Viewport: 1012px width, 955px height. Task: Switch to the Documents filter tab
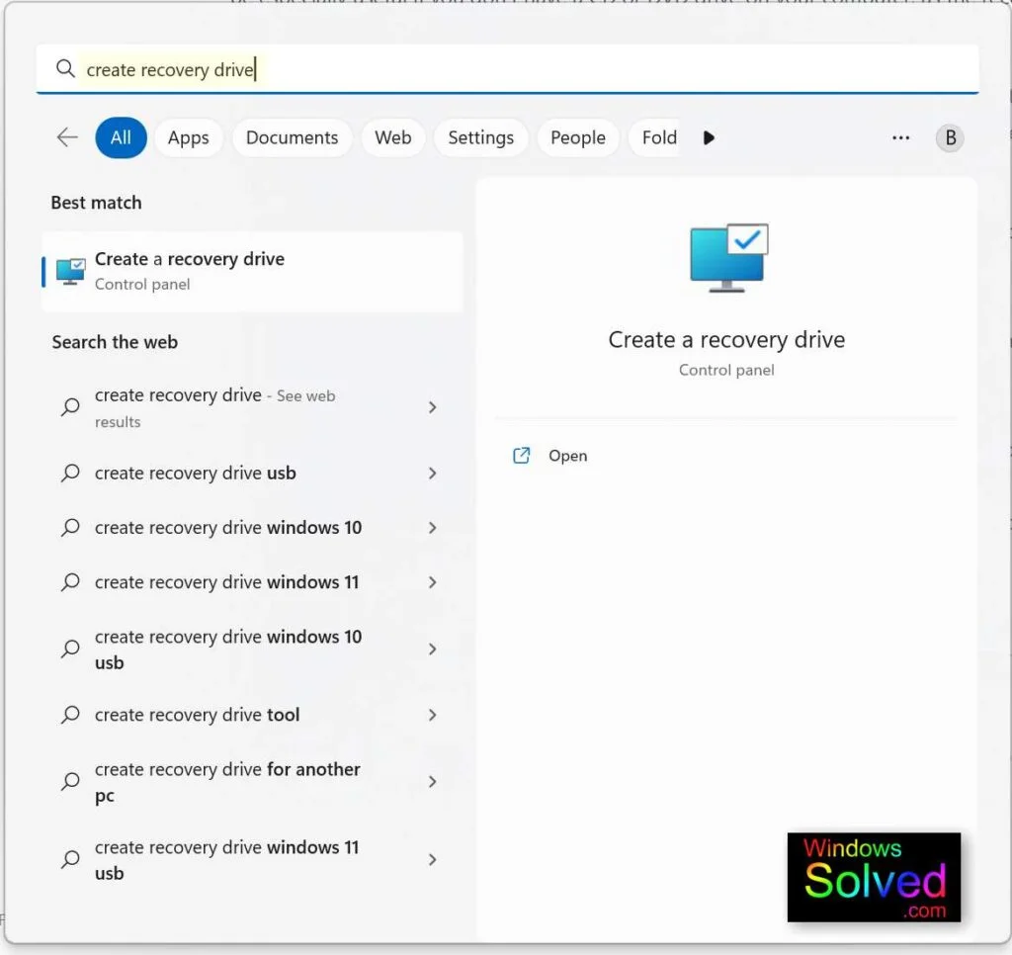coord(292,137)
